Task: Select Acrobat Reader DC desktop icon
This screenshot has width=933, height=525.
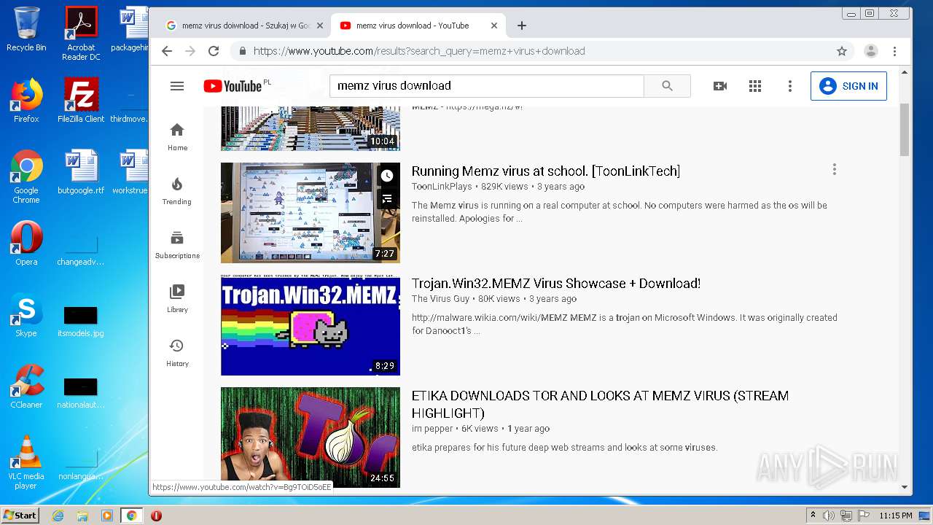Action: point(81,34)
